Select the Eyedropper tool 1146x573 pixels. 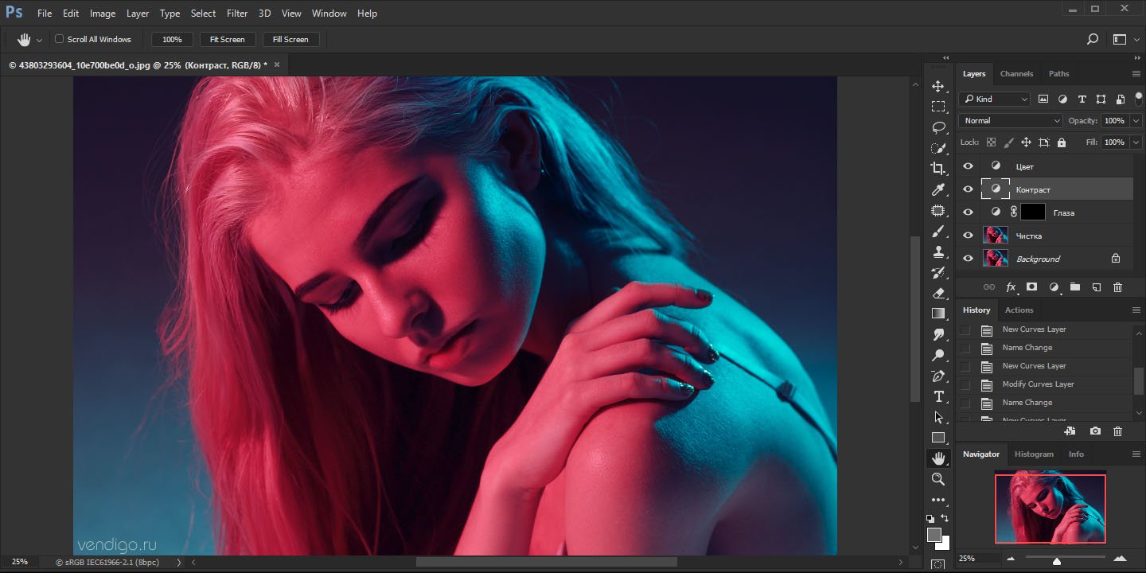coord(938,189)
